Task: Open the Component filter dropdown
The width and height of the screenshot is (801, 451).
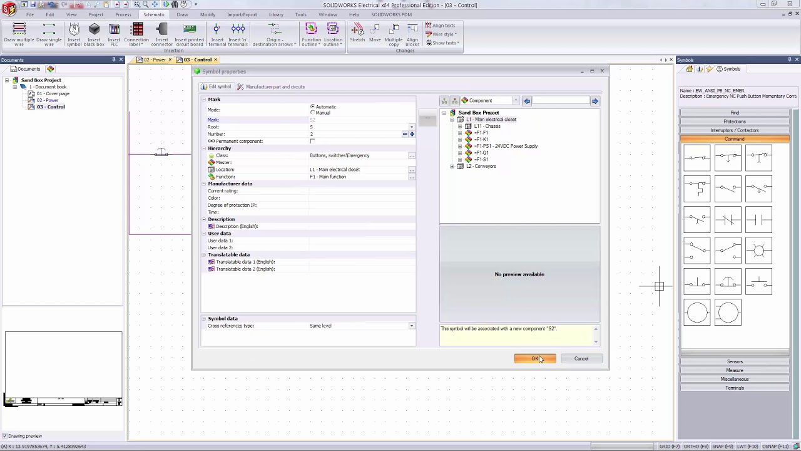Action: (516, 101)
